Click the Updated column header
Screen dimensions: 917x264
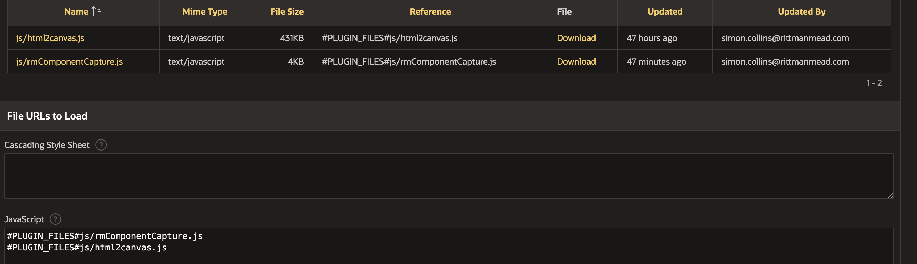tap(664, 11)
